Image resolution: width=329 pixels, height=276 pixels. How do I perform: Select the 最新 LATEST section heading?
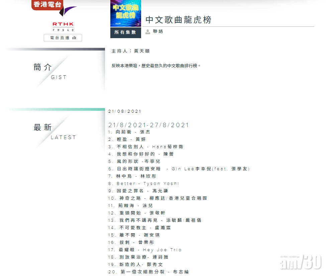click(x=43, y=127)
